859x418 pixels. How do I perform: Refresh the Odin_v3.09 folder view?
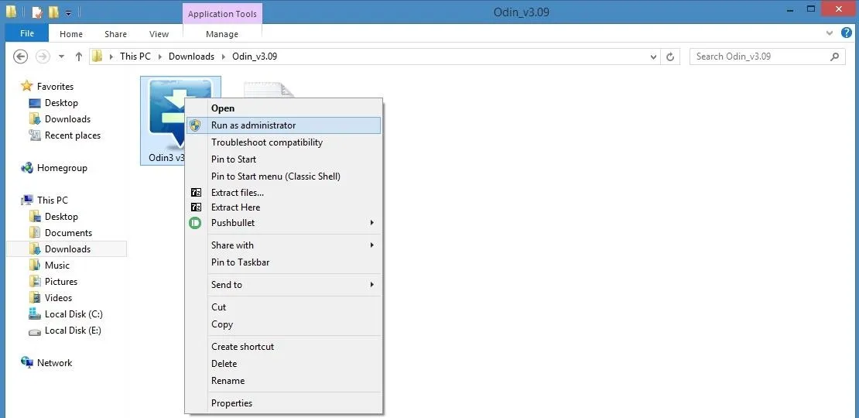pos(670,57)
